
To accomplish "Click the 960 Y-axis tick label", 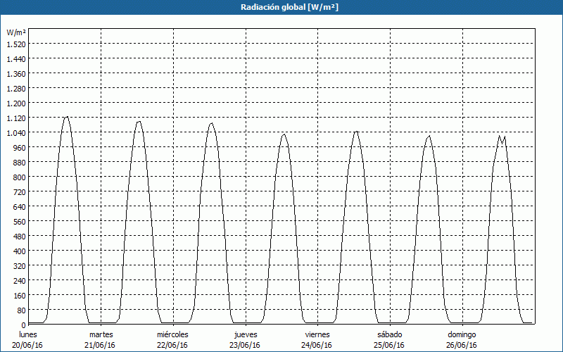I will coord(18,147).
